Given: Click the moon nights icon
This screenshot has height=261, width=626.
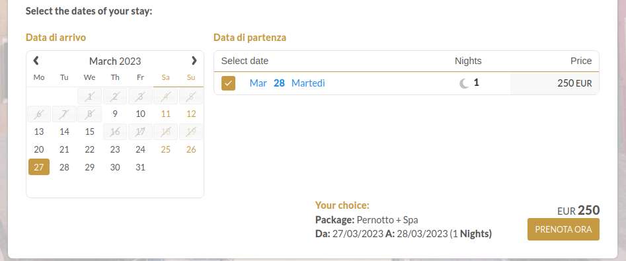Looking at the screenshot, I should [x=464, y=83].
